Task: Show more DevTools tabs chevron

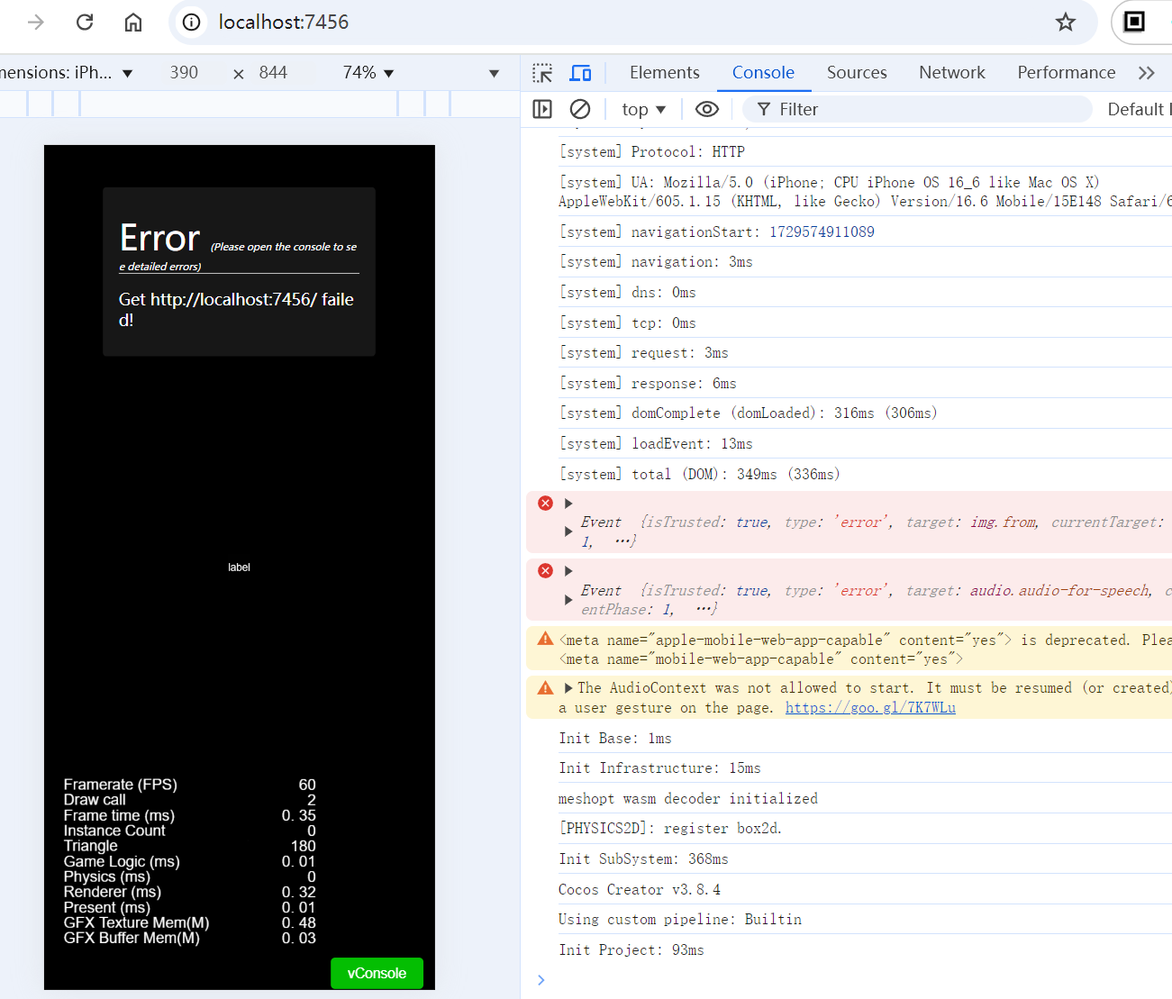Action: coord(1146,73)
